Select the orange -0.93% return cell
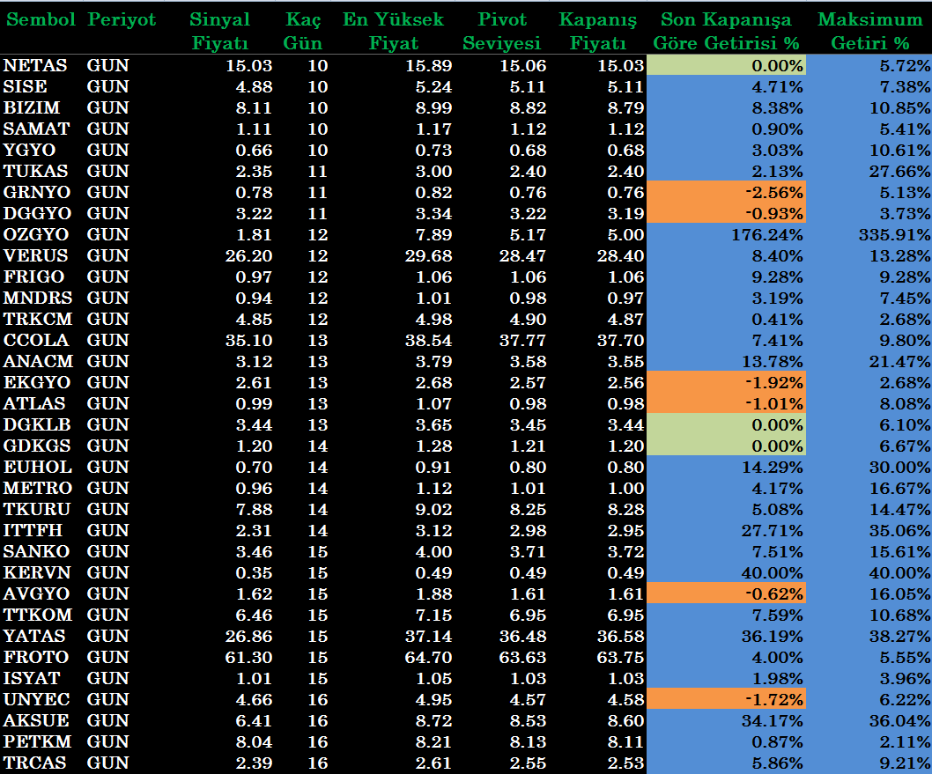This screenshot has width=932, height=774. click(x=727, y=213)
